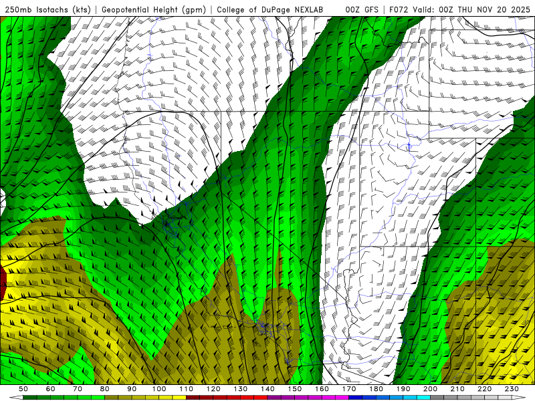Select the '160' scale number
535x401 pixels.
click(x=322, y=389)
